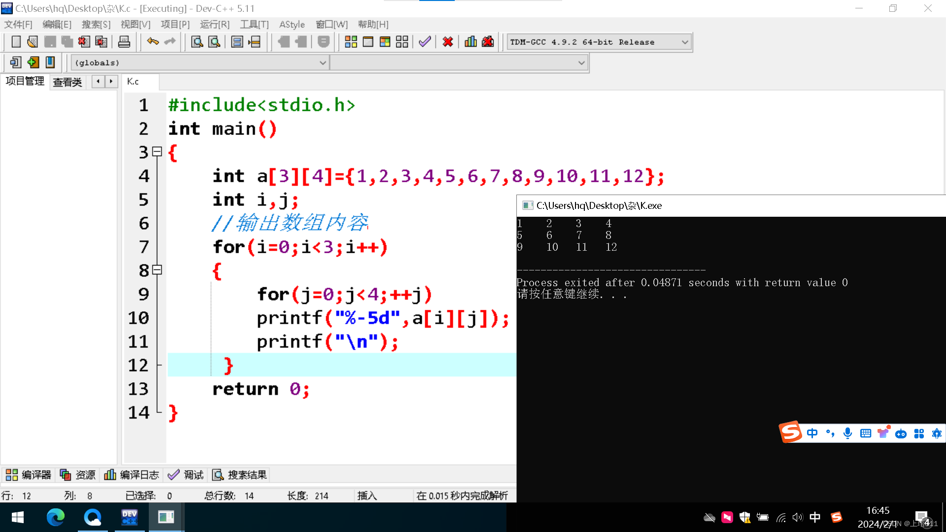Click the New file toolbar icon

click(x=16, y=42)
